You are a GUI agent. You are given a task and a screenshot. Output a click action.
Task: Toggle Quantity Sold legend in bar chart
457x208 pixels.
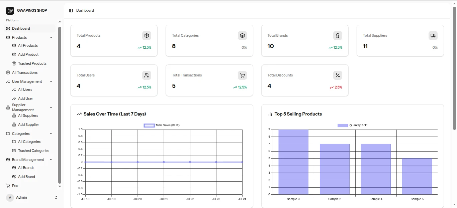point(353,126)
